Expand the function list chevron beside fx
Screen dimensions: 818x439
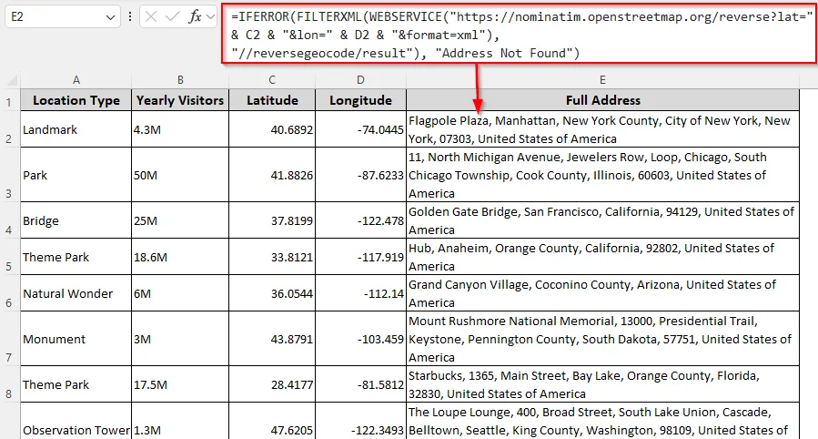click(211, 16)
